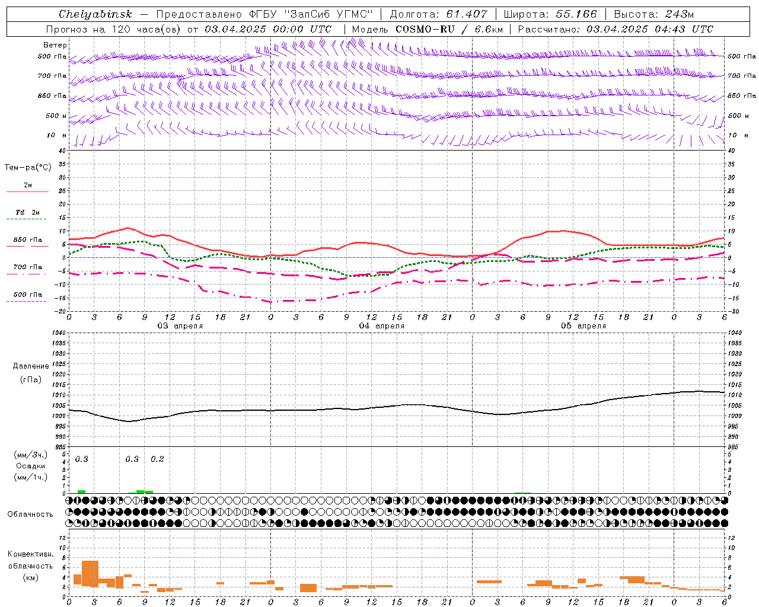
Task: Click the 'Высота: 243м' elevation text
Action: coord(654,14)
